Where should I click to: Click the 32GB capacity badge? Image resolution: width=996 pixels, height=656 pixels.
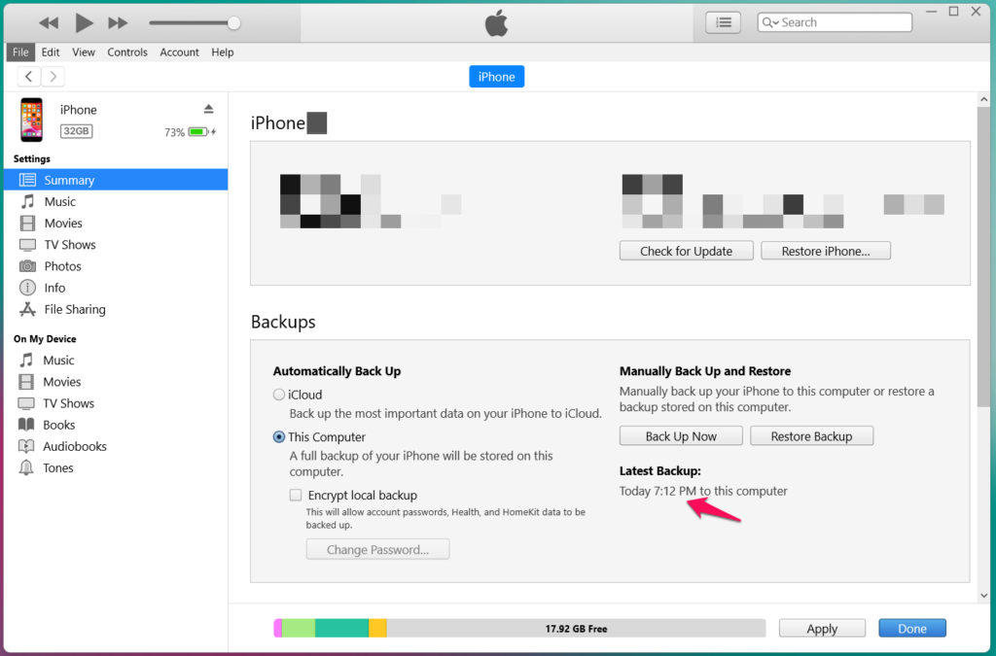click(x=76, y=131)
